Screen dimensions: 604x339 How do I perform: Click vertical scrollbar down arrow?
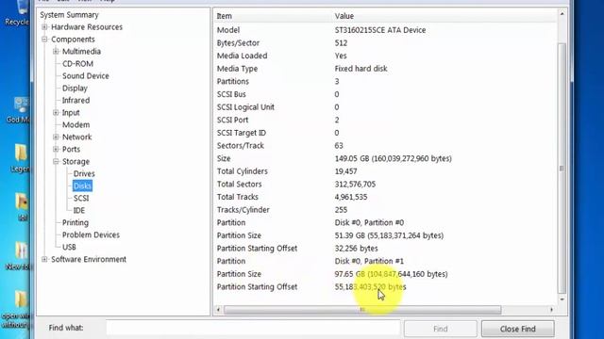point(562,299)
